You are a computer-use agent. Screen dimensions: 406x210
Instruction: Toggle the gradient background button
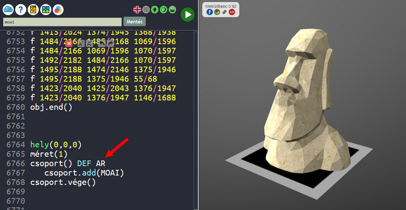172,9
